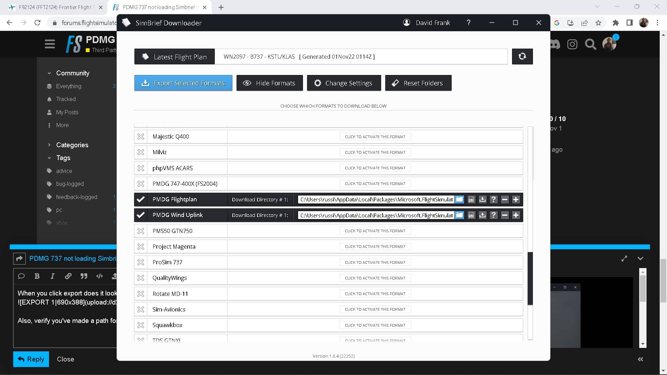667x375 pixels.
Task: Toggle bold in reply editor
Action: point(37,276)
